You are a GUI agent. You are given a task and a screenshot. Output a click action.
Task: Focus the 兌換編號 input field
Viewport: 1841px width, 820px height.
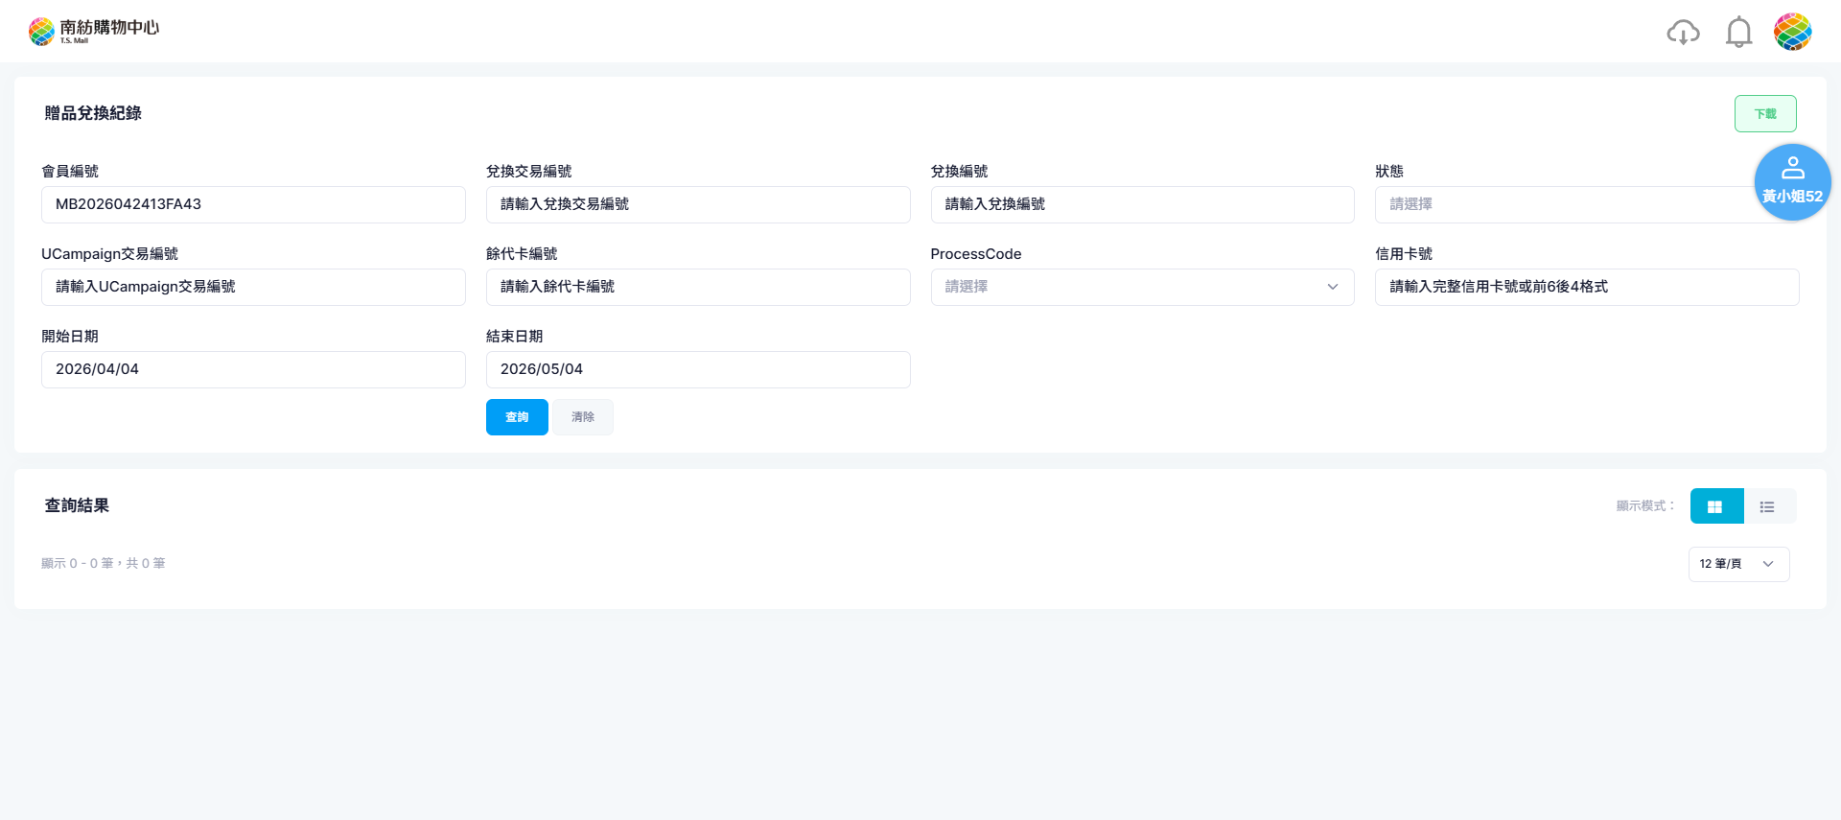click(1142, 204)
